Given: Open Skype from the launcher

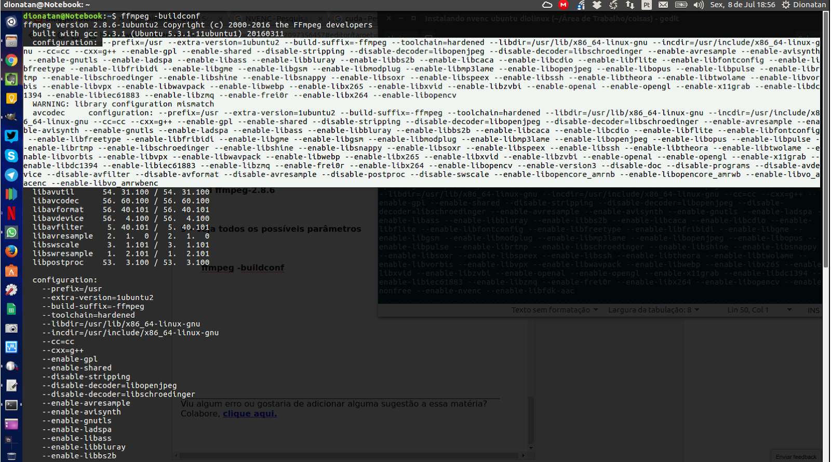Looking at the screenshot, I should tap(11, 156).
